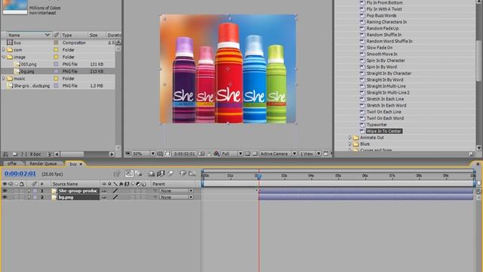Show snapshot icon in viewer
The height and width of the screenshot is (272, 483).
[208, 153]
